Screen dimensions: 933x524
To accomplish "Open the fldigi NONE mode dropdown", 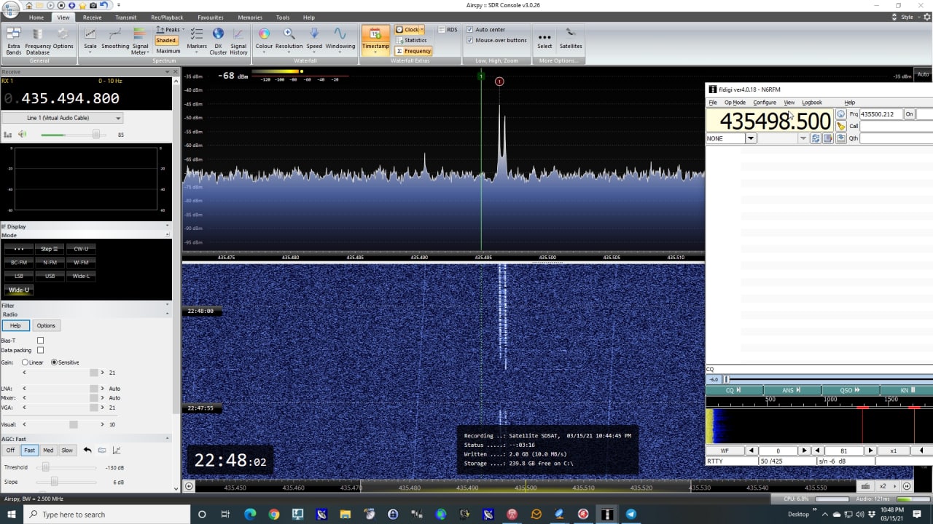I will point(751,138).
